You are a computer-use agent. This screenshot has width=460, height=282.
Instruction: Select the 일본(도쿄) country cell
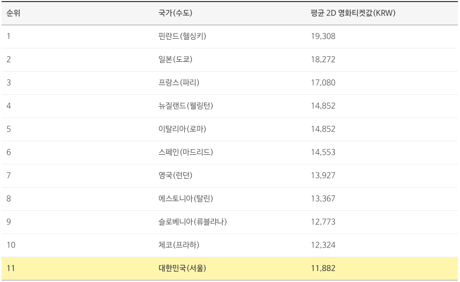[175, 59]
